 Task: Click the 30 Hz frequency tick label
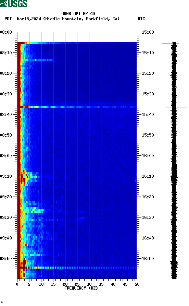tap(89, 284)
